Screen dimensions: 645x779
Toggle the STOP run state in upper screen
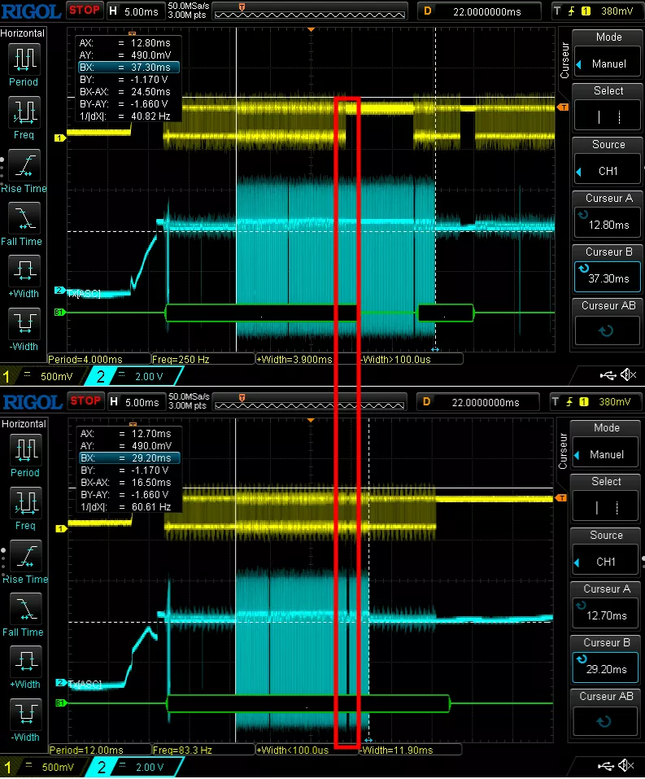(85, 11)
